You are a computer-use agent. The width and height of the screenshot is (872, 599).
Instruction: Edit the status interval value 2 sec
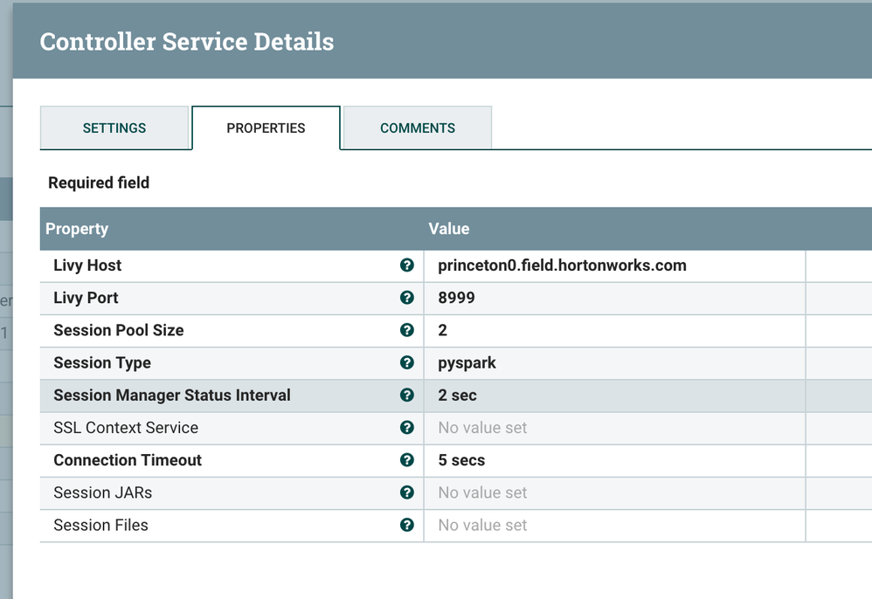click(458, 395)
